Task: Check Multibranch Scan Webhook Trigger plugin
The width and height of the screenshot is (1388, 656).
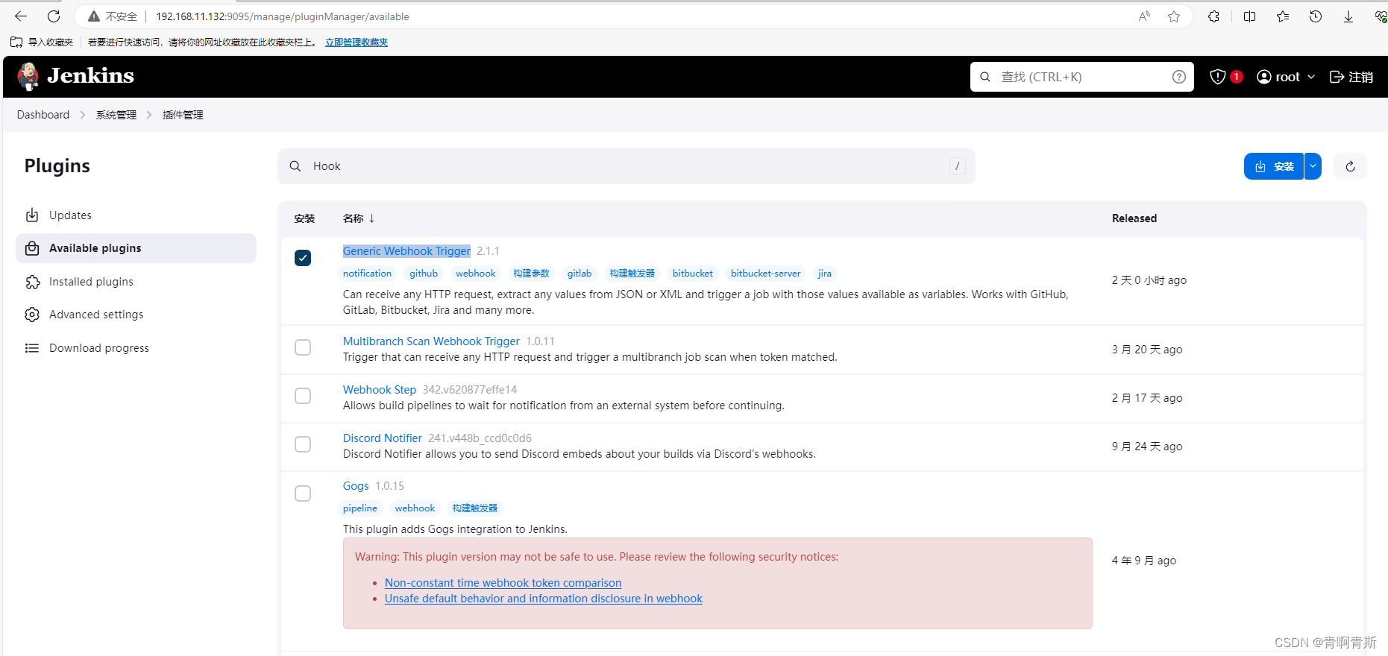Action: (303, 347)
